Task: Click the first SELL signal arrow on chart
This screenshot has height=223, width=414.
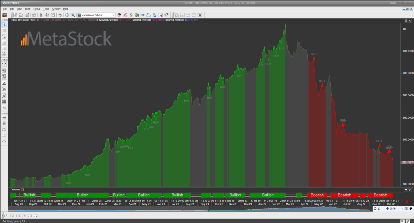Action: coord(314,59)
